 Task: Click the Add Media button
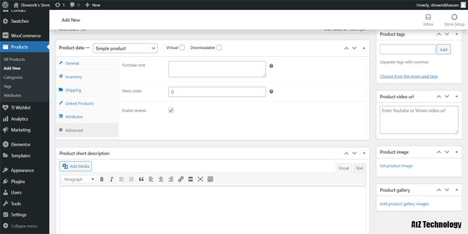(76, 166)
